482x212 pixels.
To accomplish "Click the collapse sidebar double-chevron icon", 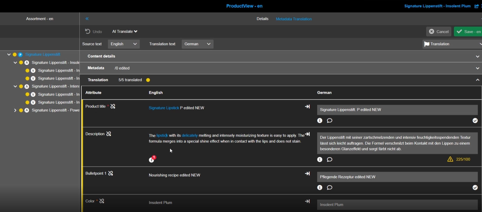I will (87, 19).
